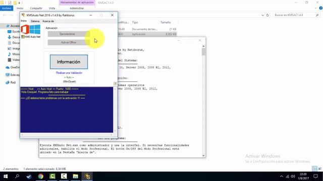The height and width of the screenshot is (181, 323).
Task: Open Vídeos folder in Explorer sidebar
Action: (x=14, y=60)
